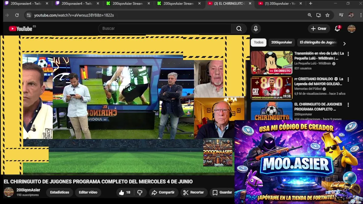Click the Crear button
The height and width of the screenshot is (204, 363).
[319, 28]
